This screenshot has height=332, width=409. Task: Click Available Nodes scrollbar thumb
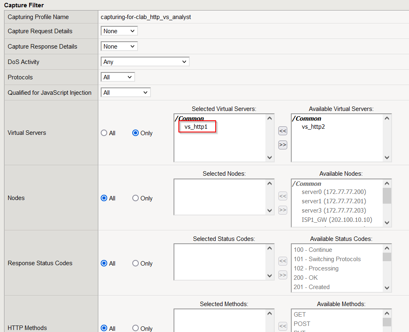[387, 196]
